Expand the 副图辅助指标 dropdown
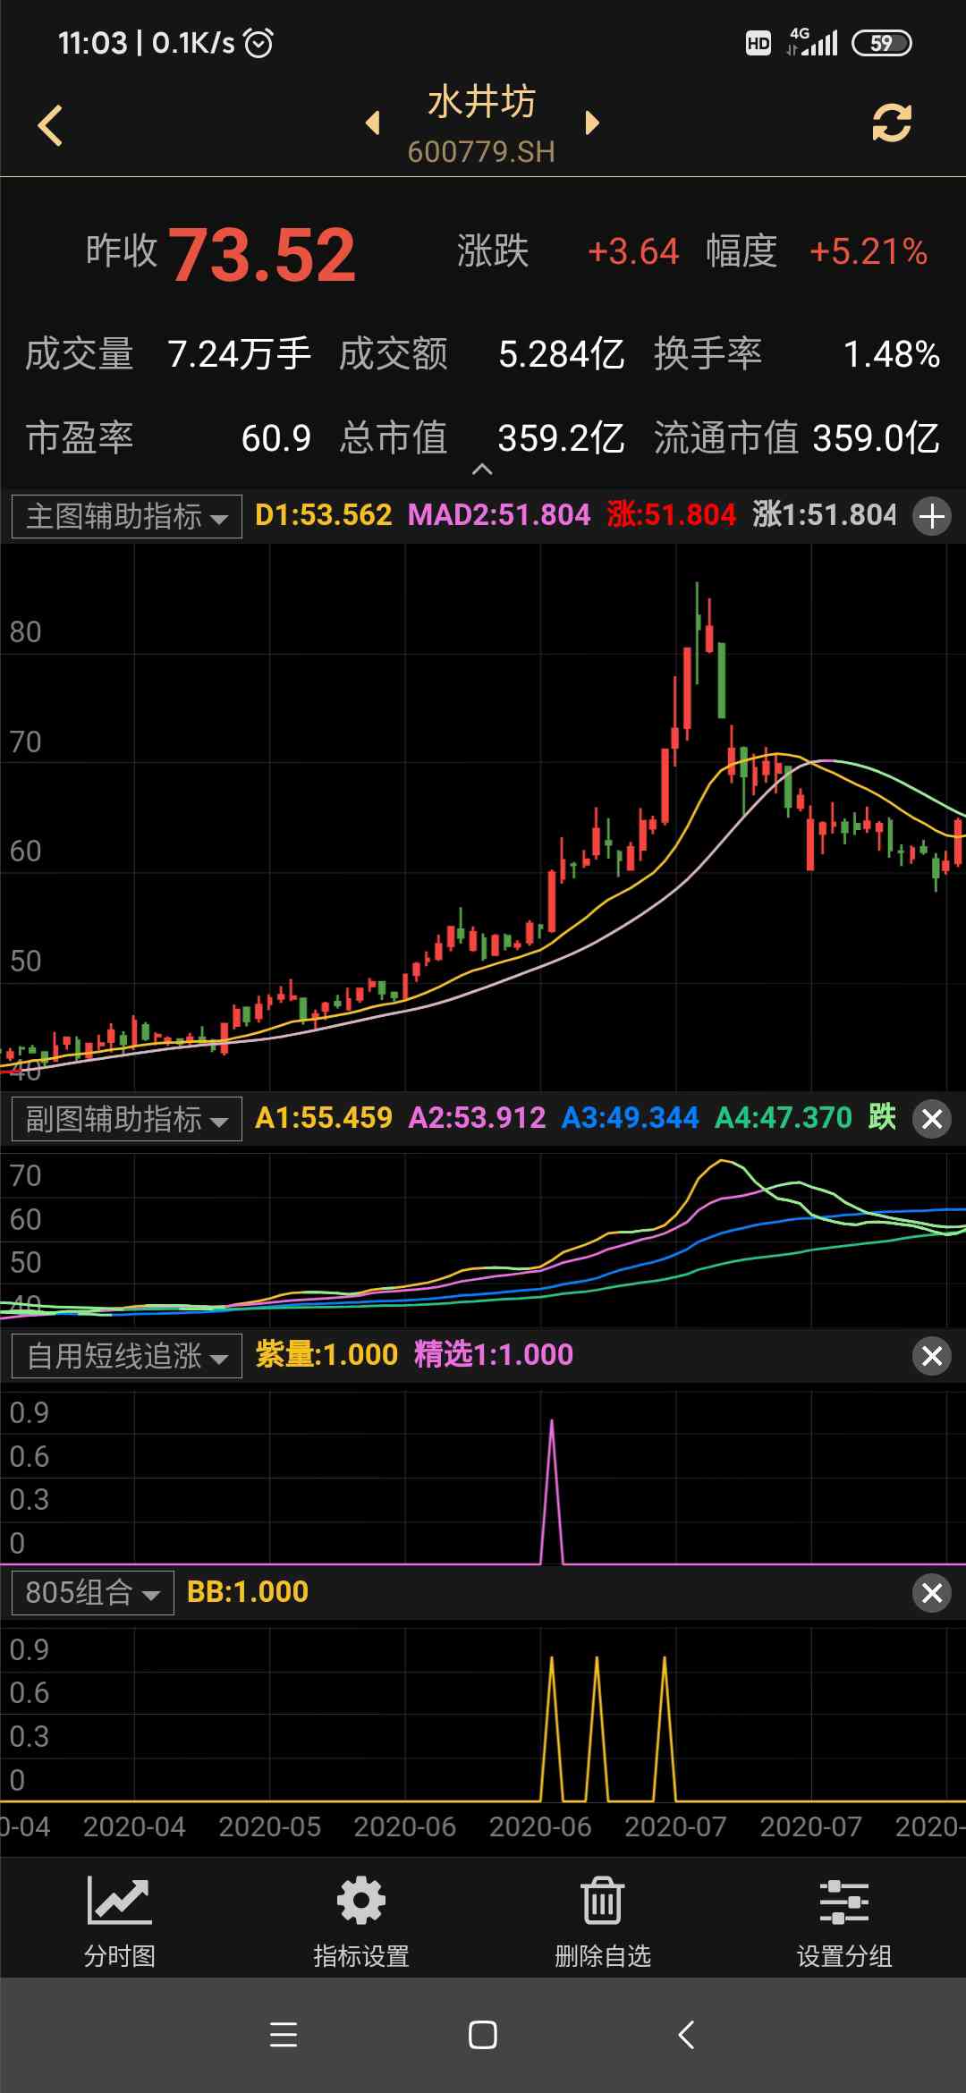Screen dimensions: 966x2093 [x=127, y=1119]
